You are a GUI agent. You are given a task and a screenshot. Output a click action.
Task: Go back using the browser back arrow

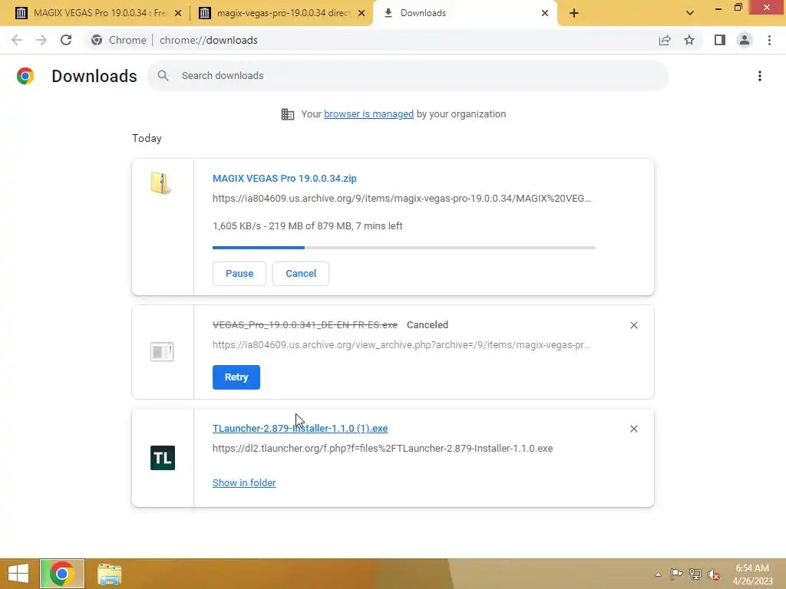[17, 40]
